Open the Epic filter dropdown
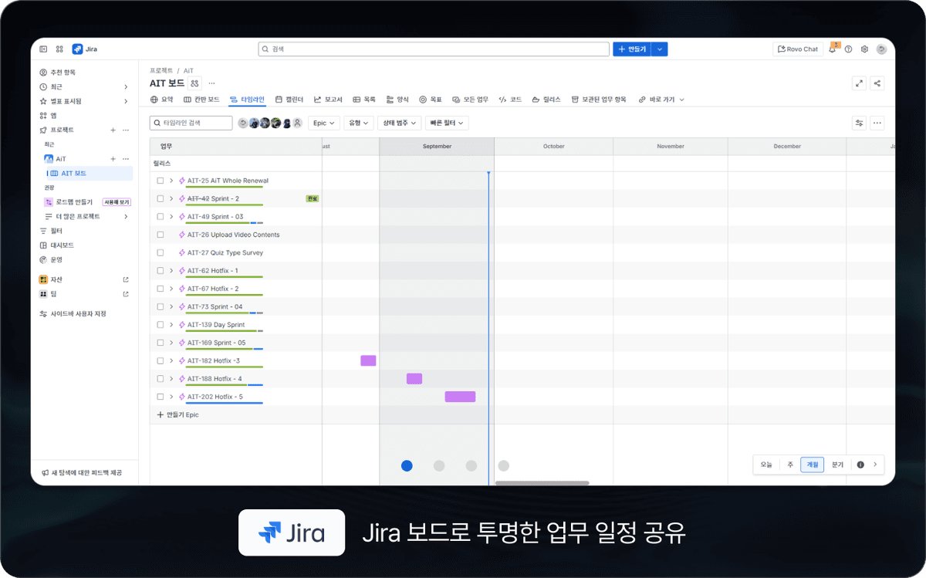The image size is (926, 578). [324, 123]
